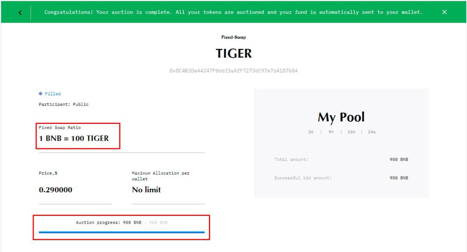
Task: Click the countdown timer 3d 9h 16m 24s
Action: 342,132
